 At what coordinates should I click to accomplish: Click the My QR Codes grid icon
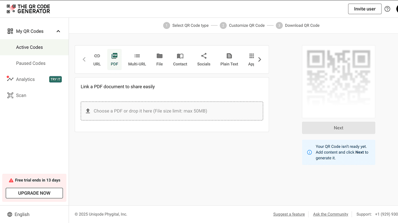[x=10, y=31]
